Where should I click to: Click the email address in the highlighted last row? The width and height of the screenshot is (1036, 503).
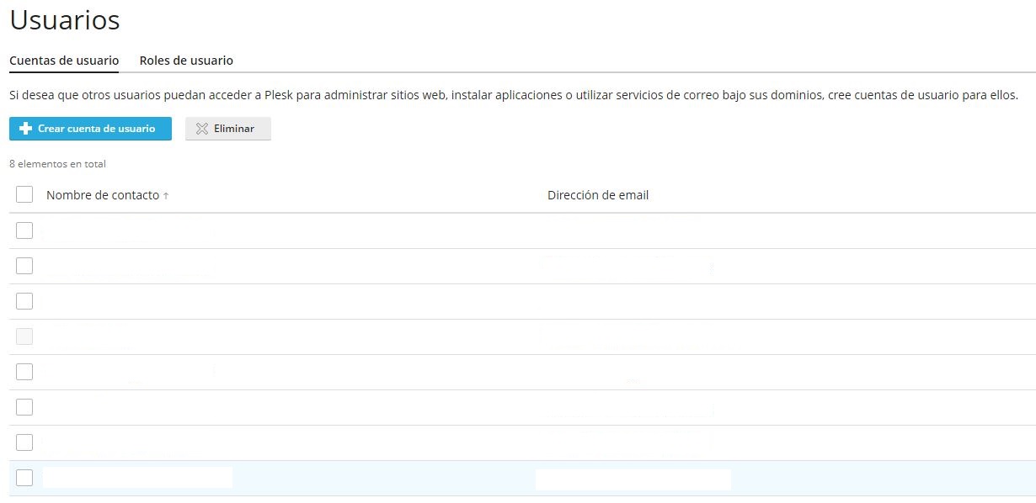coord(633,479)
